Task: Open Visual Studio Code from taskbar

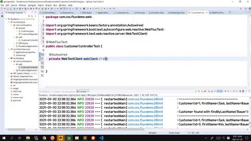Action: point(101,138)
